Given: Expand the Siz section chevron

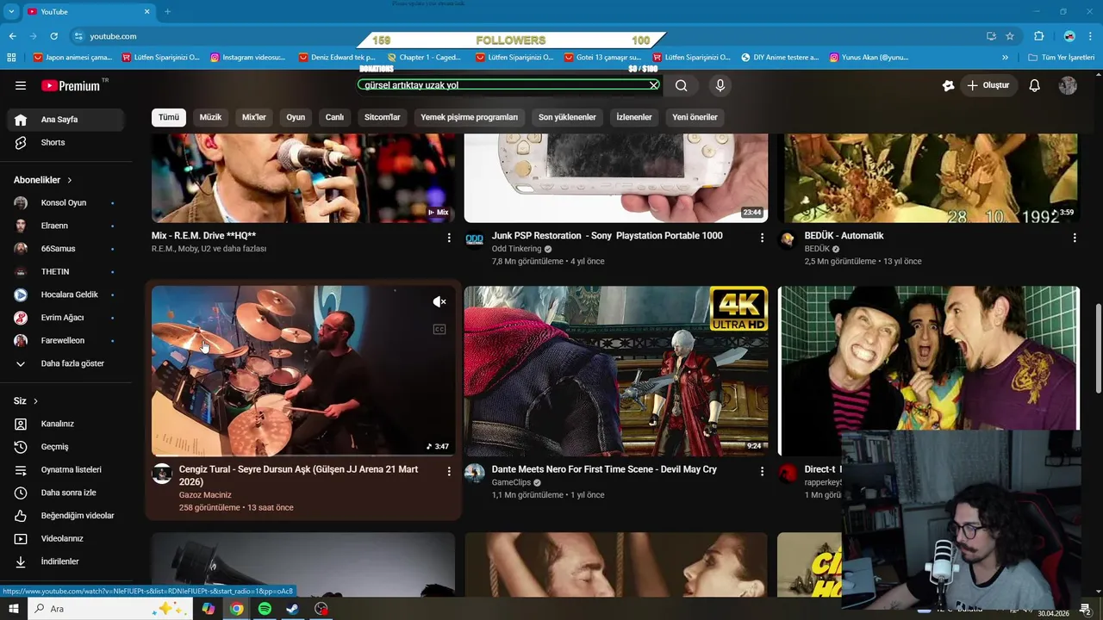Looking at the screenshot, I should point(35,401).
